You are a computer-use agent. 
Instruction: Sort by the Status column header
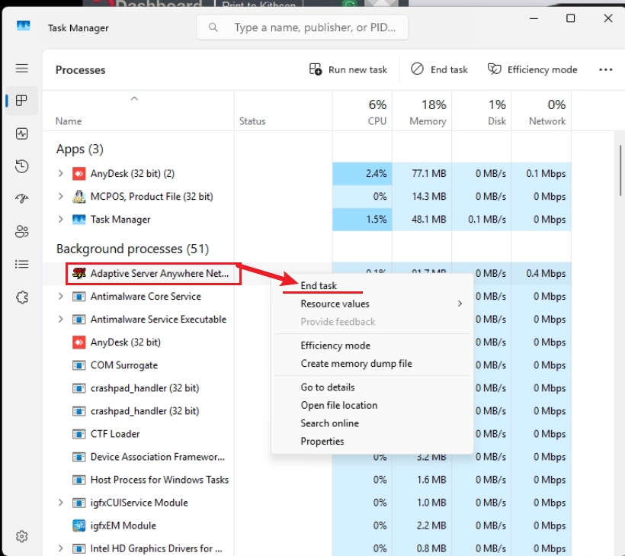(x=283, y=112)
